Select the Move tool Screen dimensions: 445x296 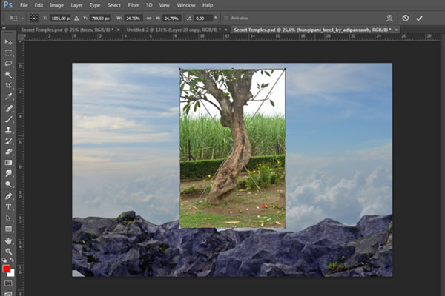coord(8,43)
